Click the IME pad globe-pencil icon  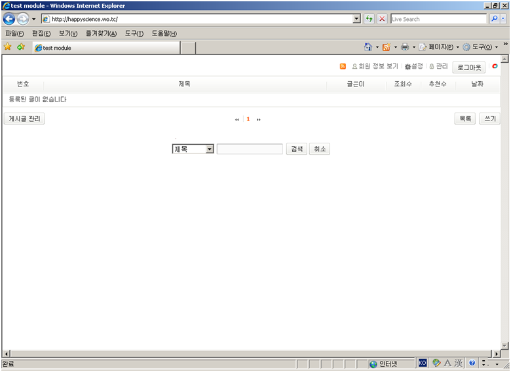click(x=436, y=363)
